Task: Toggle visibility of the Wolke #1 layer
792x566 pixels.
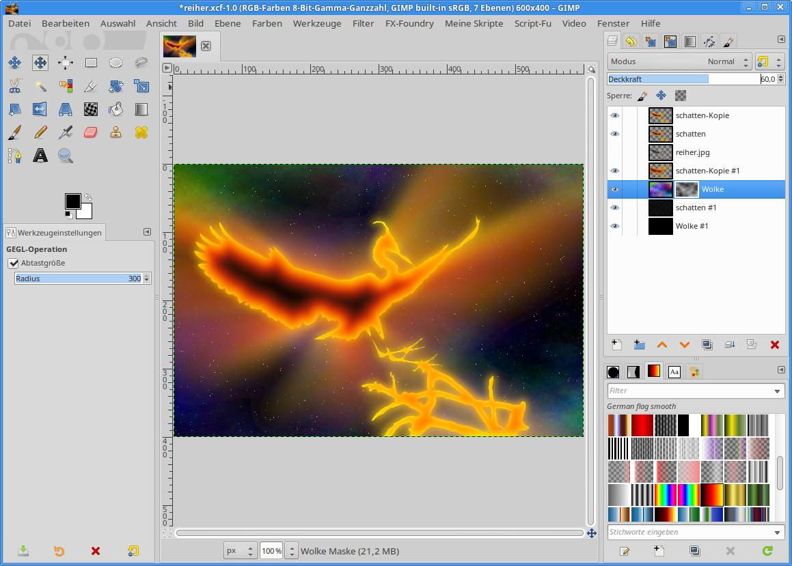Action: point(614,226)
